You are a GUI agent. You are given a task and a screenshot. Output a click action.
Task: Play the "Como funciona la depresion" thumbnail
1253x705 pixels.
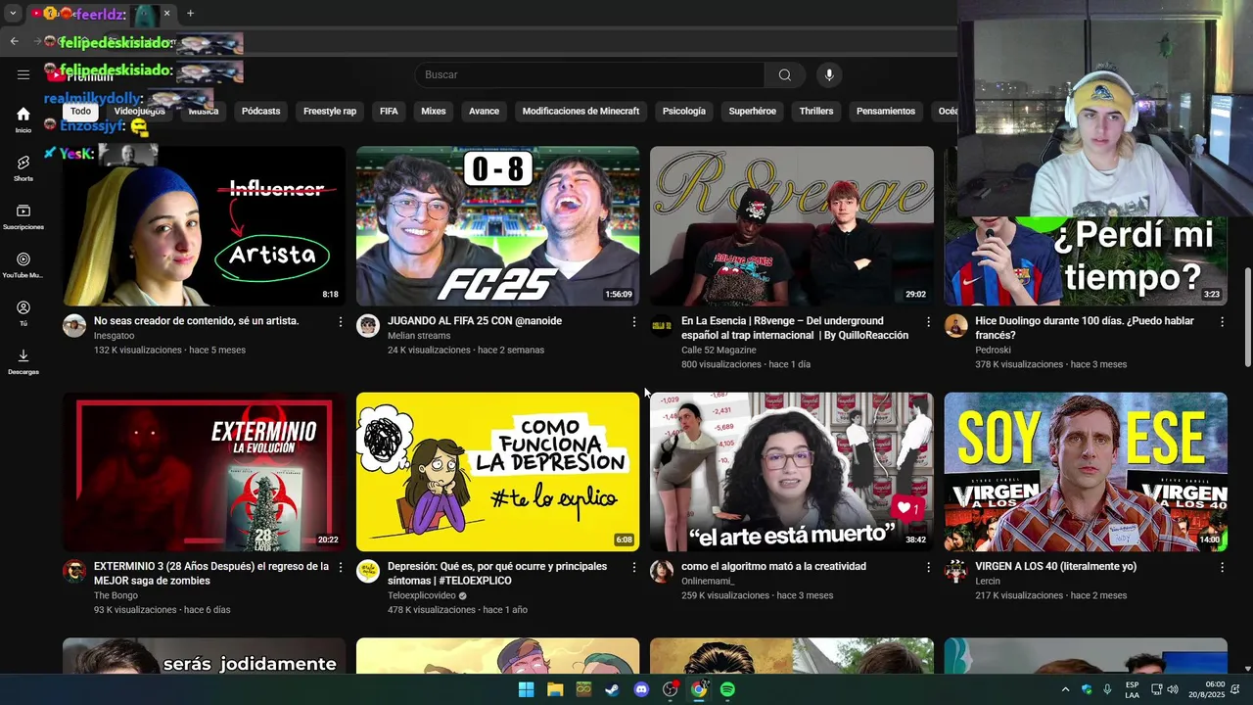(x=498, y=472)
